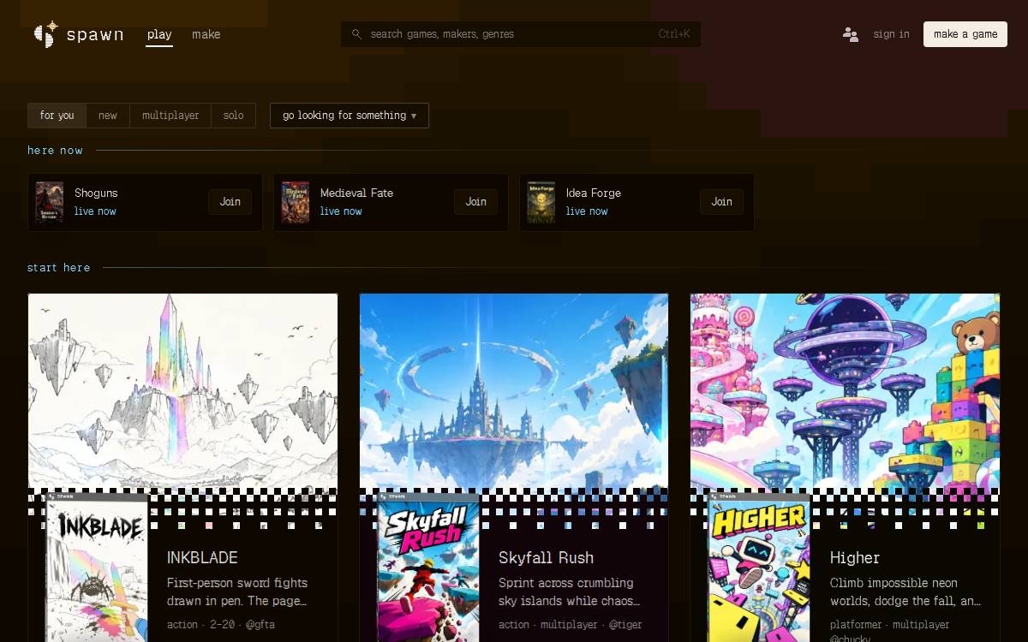Switch to the play tab
Screen dimensions: 1028x642
click(159, 35)
